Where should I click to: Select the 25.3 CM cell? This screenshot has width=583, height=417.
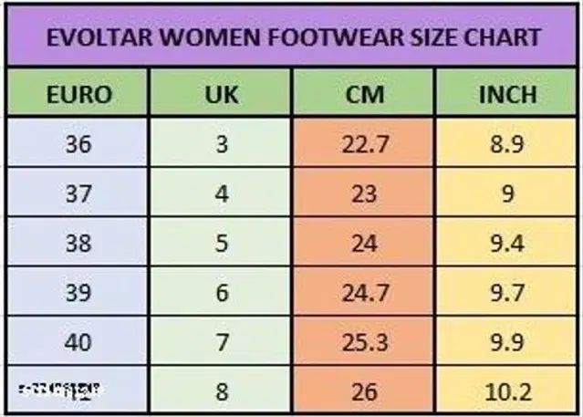coord(365,340)
